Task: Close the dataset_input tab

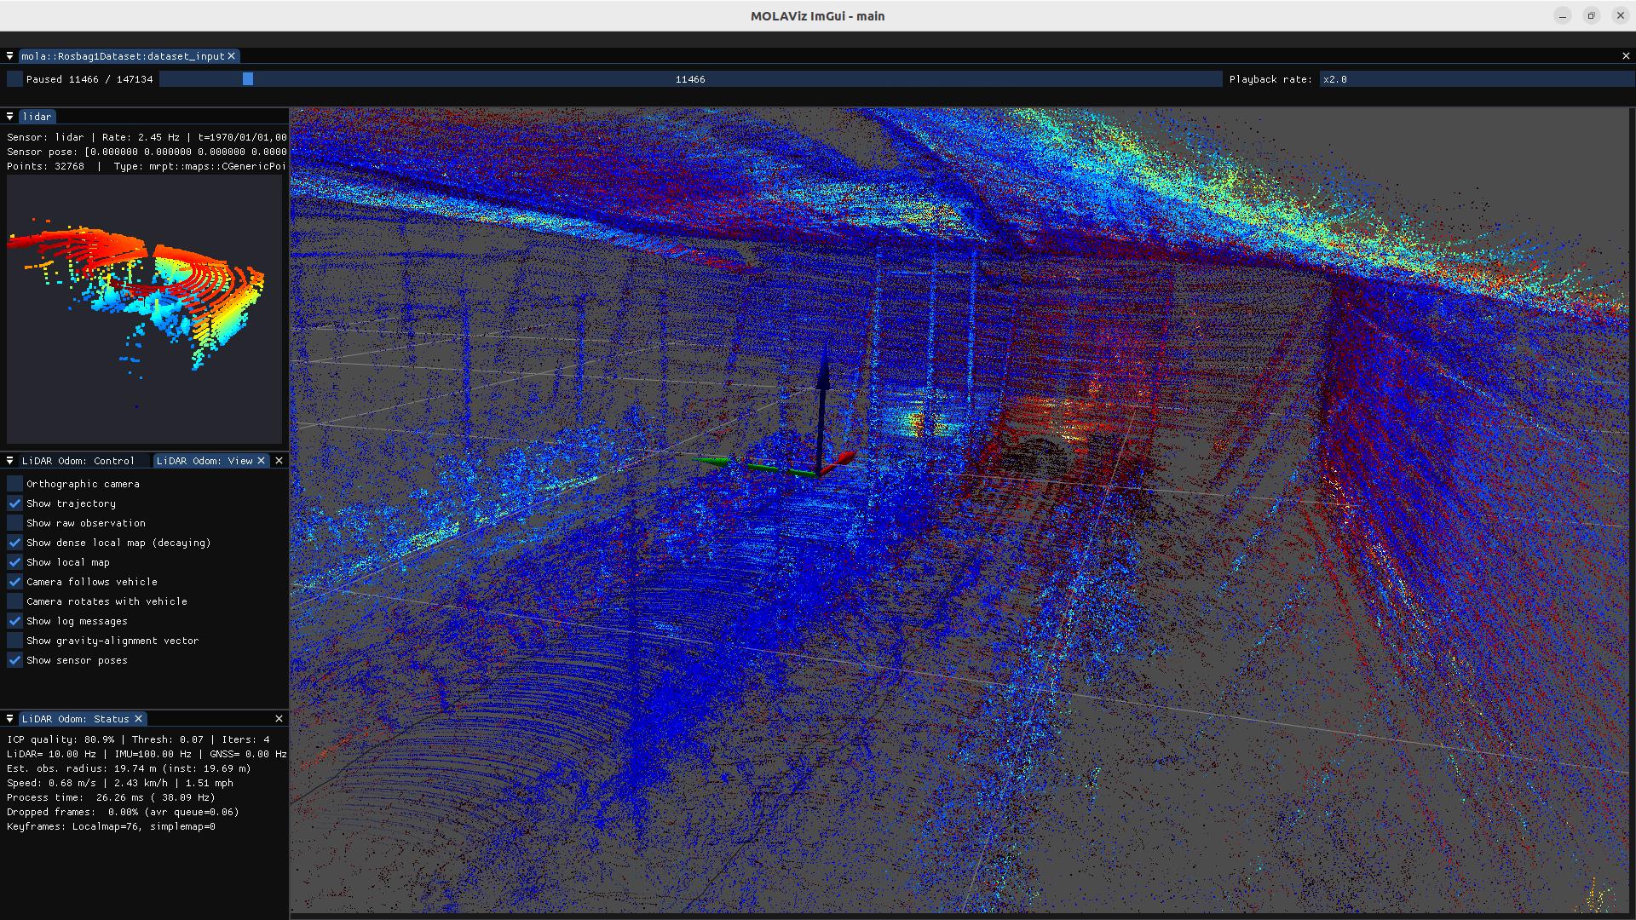Action: [x=231, y=56]
